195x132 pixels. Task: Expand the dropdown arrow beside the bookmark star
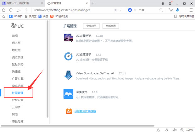[x=121, y=10]
